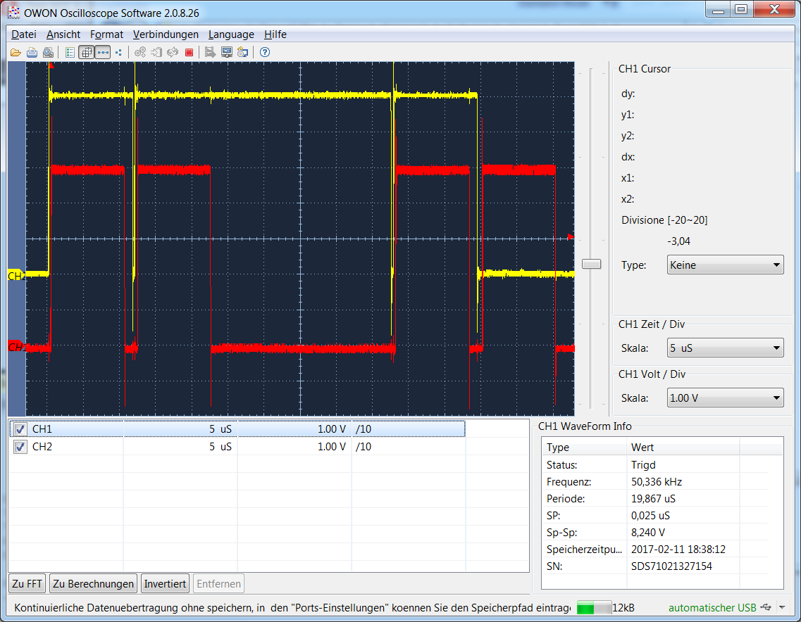Click the Periode value 19,867 uS
The image size is (801, 622).
click(x=653, y=499)
